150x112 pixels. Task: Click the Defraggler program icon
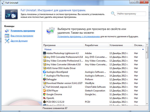44,79
